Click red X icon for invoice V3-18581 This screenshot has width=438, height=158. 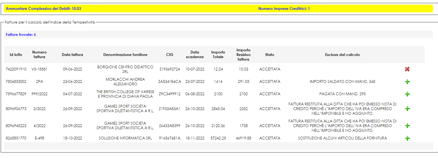click(x=407, y=69)
